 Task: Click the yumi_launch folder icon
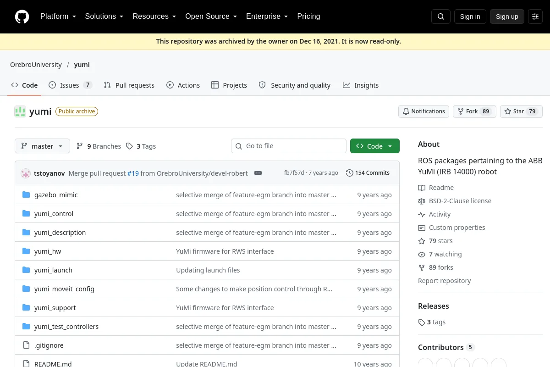(26, 270)
